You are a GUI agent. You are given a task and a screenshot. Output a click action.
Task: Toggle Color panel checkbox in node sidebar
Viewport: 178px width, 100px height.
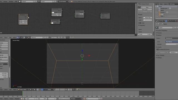[140, 23]
